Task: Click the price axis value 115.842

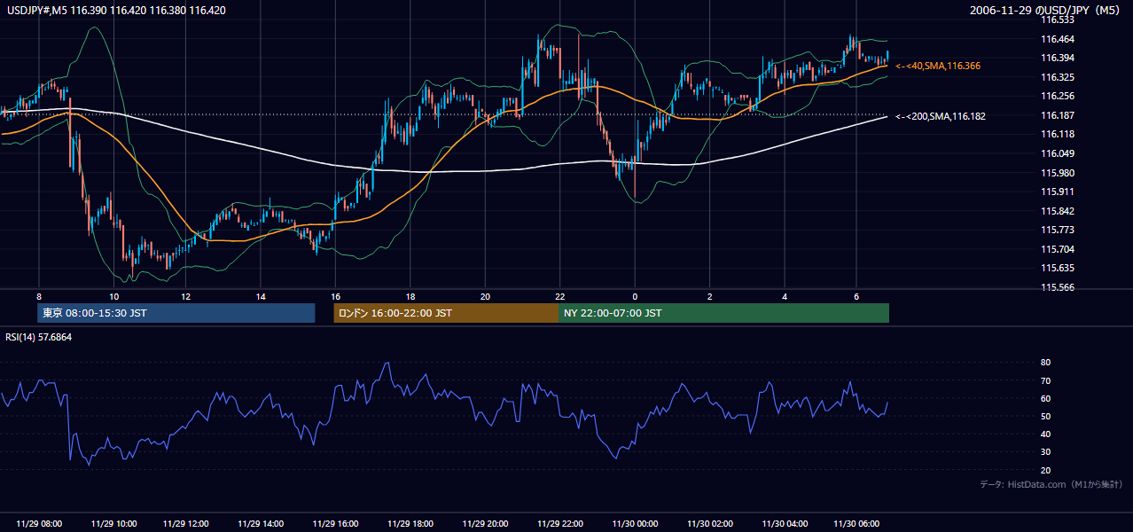Action: pyautogui.click(x=1058, y=211)
